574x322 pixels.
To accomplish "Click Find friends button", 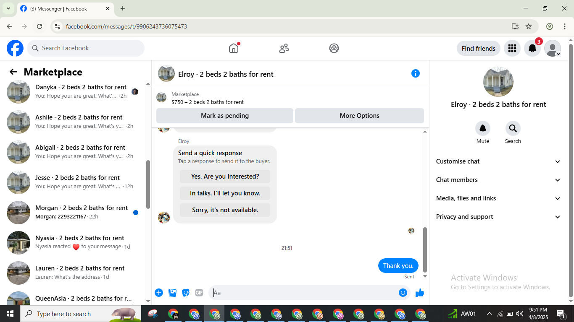I will click(x=478, y=48).
